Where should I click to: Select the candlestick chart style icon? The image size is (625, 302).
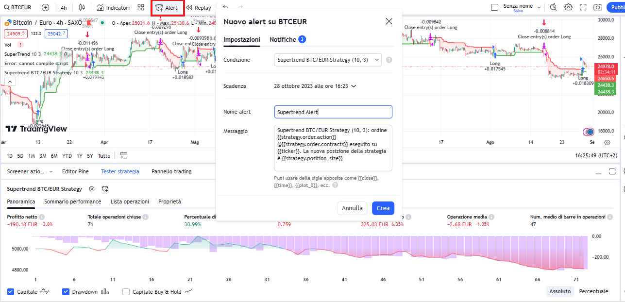click(x=82, y=7)
